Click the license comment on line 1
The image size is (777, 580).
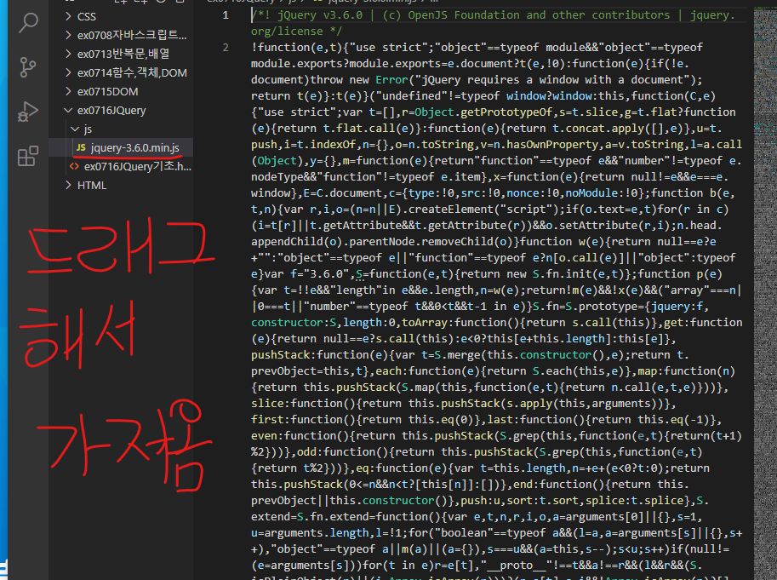click(x=493, y=23)
